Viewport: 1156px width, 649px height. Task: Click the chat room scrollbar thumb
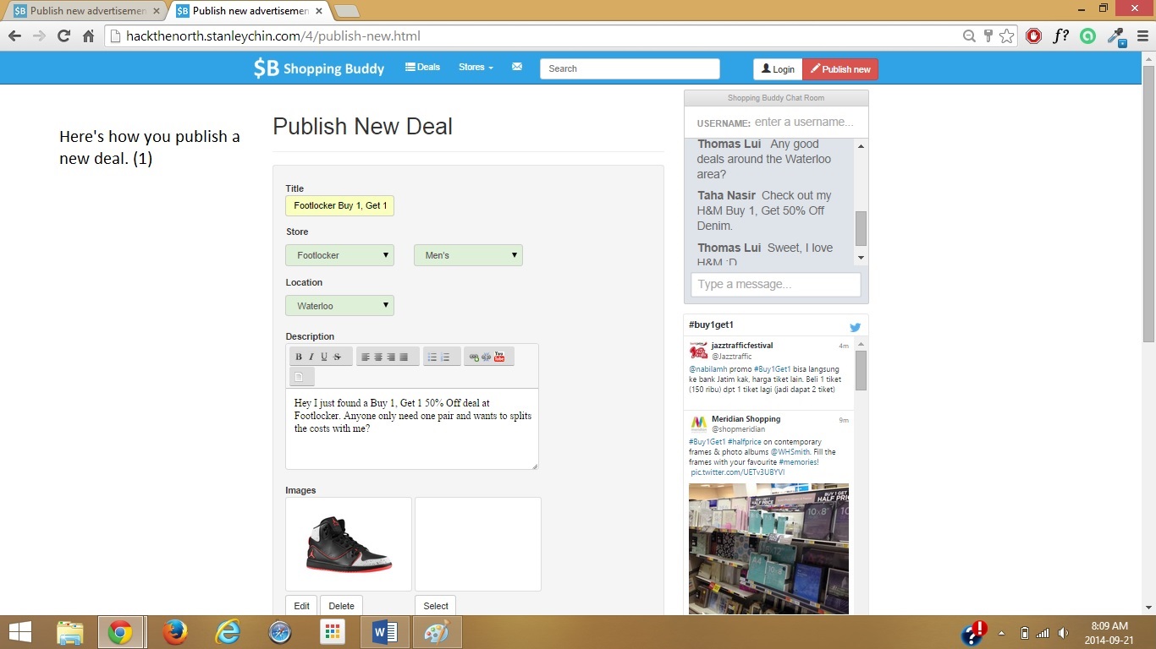click(x=861, y=228)
